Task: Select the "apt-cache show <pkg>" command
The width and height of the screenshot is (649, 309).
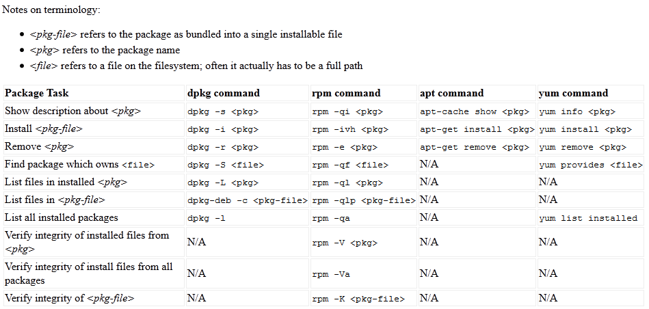Action: pos(475,111)
